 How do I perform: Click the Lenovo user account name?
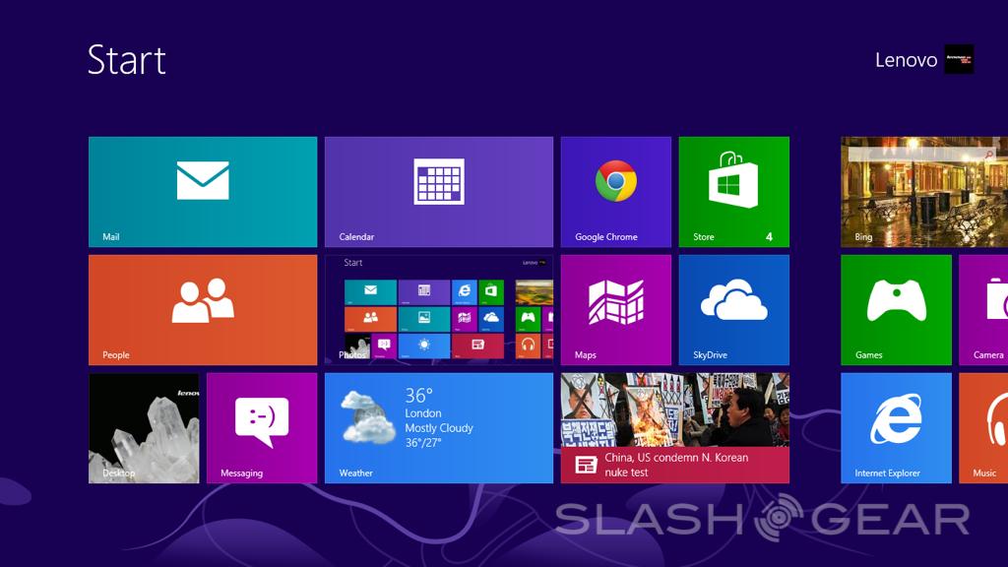906,60
